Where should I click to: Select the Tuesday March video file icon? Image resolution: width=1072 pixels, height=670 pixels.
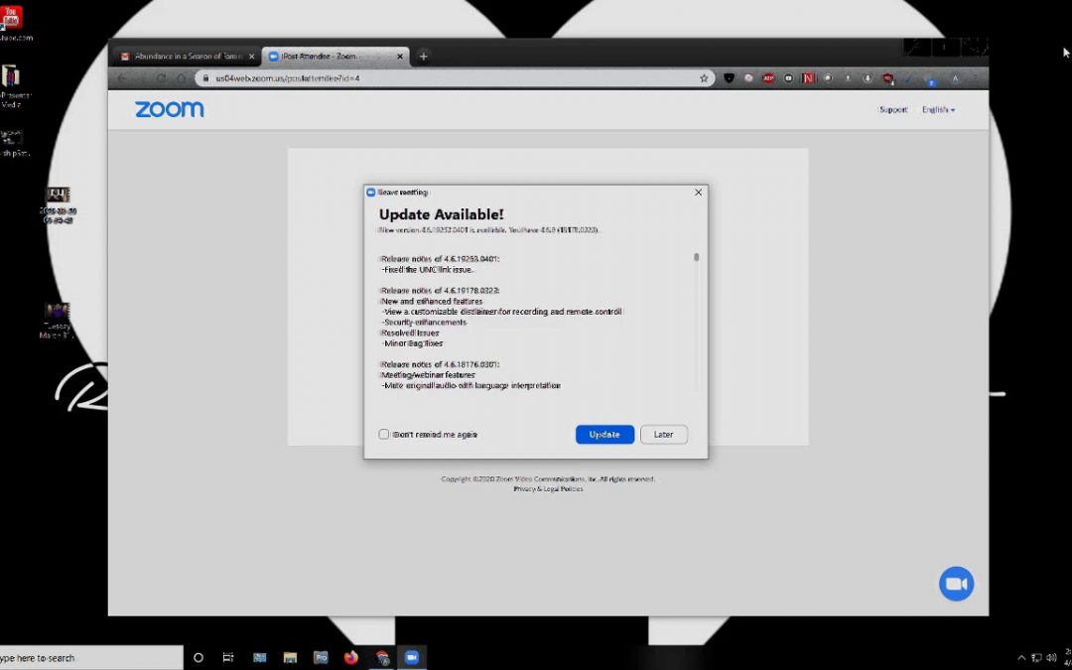click(x=57, y=321)
